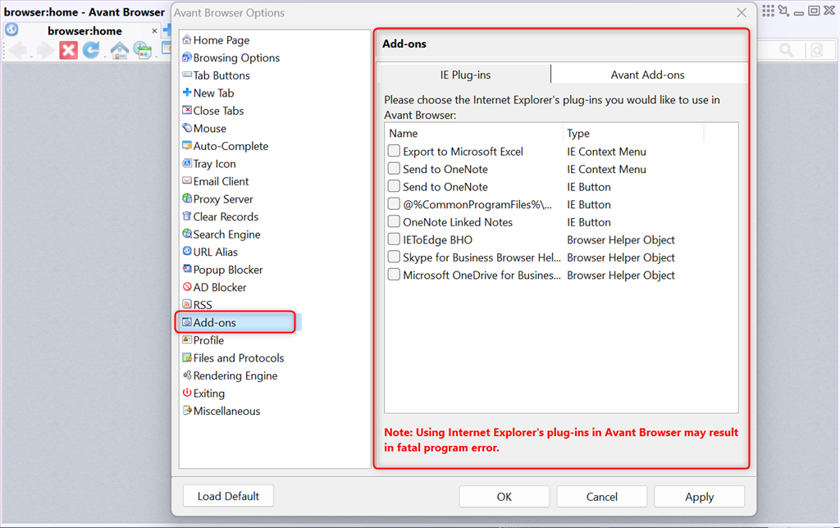The width and height of the screenshot is (840, 528).
Task: Click the red Stop button in browser toolbar
Action: coord(68,51)
